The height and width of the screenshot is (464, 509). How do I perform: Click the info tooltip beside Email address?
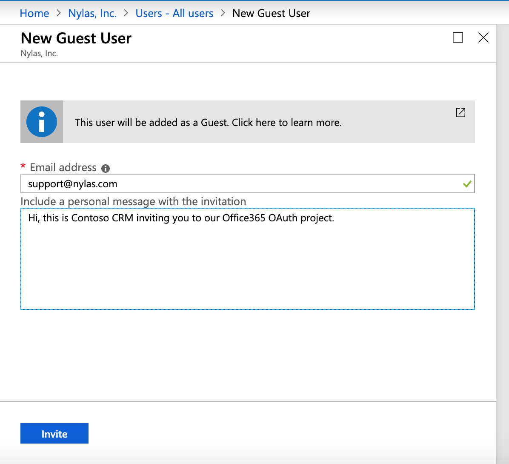[105, 168]
